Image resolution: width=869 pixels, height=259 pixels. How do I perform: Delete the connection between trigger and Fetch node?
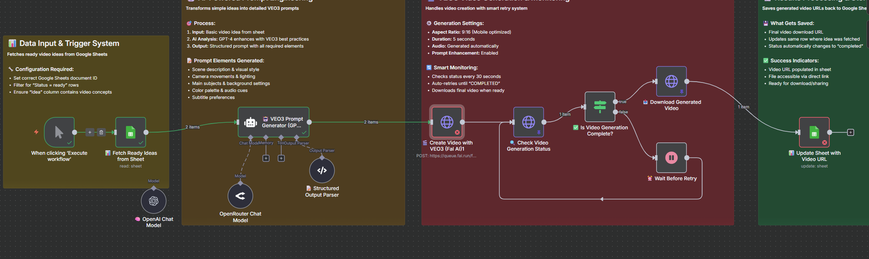(101, 132)
